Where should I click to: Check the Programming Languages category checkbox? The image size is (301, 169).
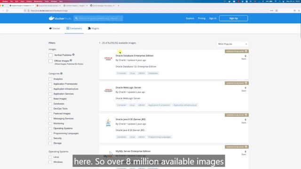pyautogui.click(x=50, y=133)
